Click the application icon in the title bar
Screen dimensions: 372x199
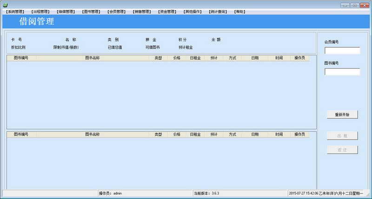click(x=6, y=5)
